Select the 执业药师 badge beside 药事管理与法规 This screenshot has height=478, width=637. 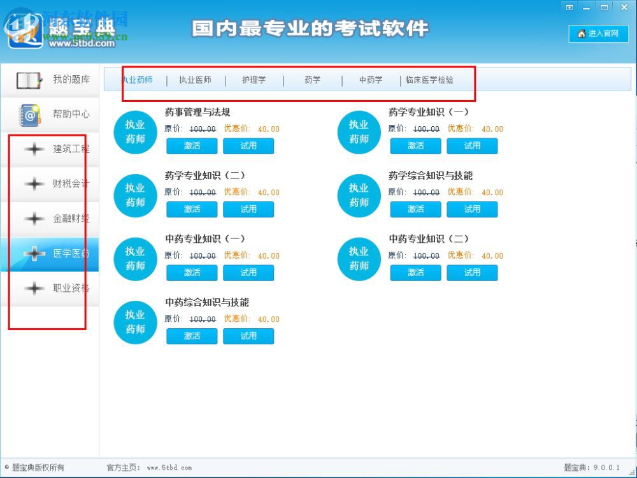pos(134,131)
